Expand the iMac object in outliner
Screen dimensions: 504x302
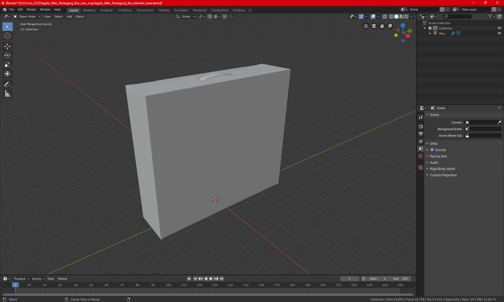pyautogui.click(x=430, y=33)
